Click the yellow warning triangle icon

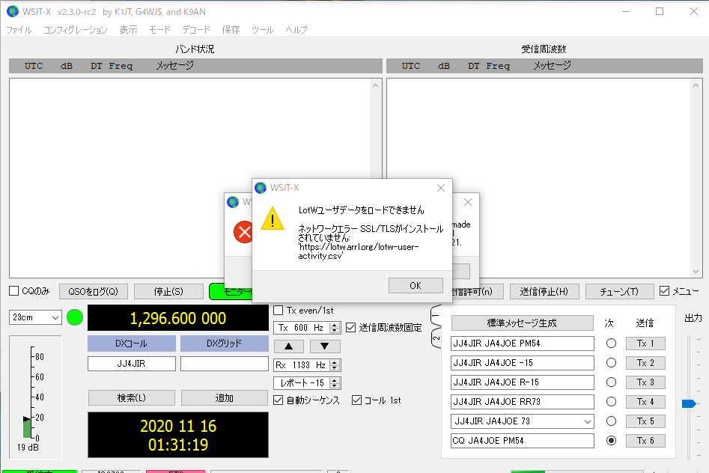click(273, 219)
